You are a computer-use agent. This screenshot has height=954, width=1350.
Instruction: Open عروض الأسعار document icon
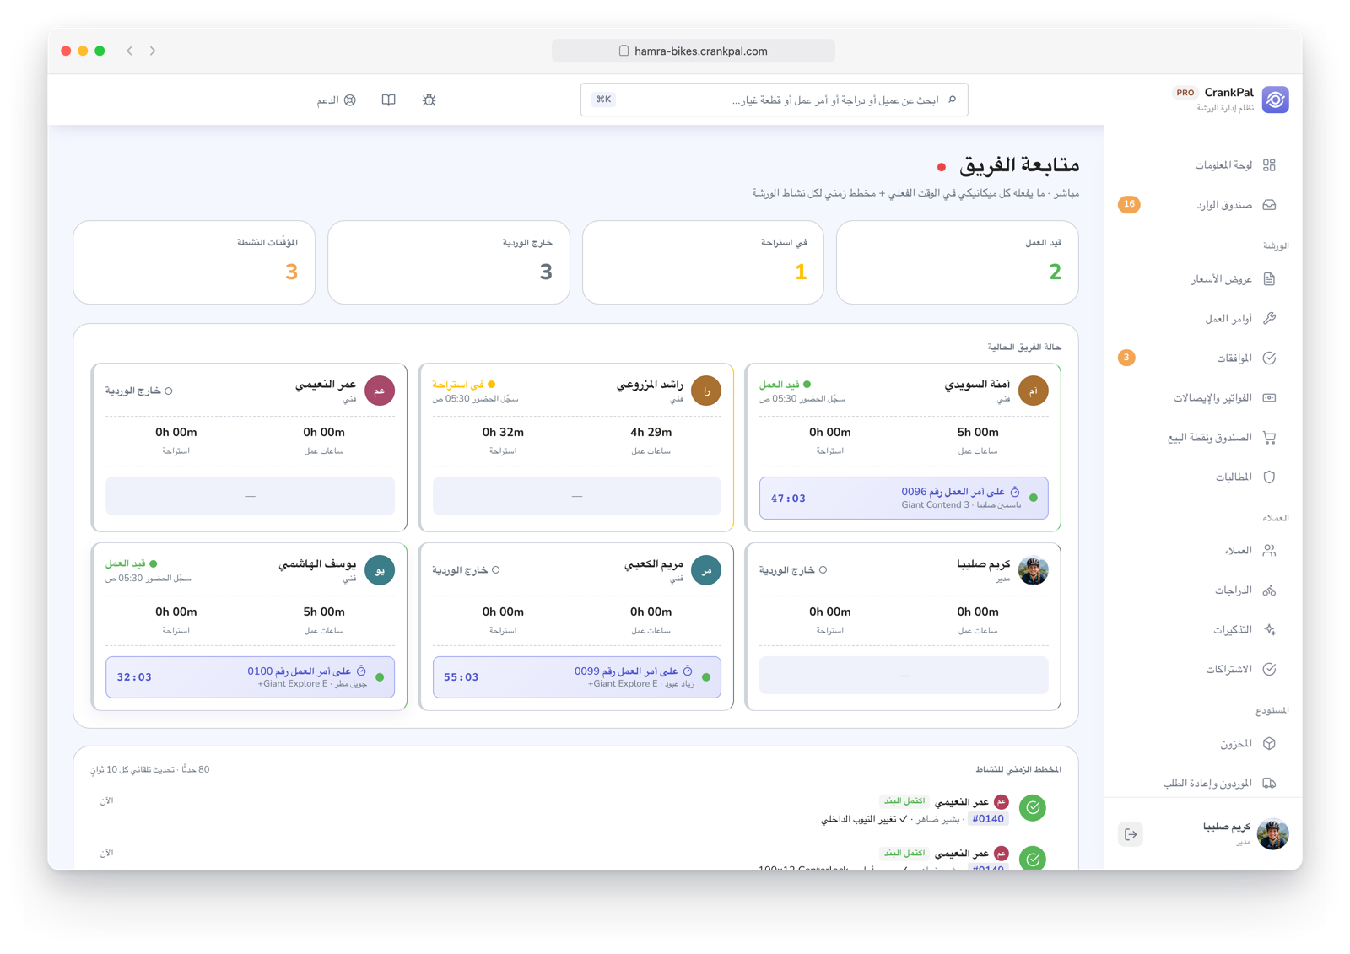1269,279
